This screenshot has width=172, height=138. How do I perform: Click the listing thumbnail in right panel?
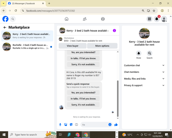point(144,33)
